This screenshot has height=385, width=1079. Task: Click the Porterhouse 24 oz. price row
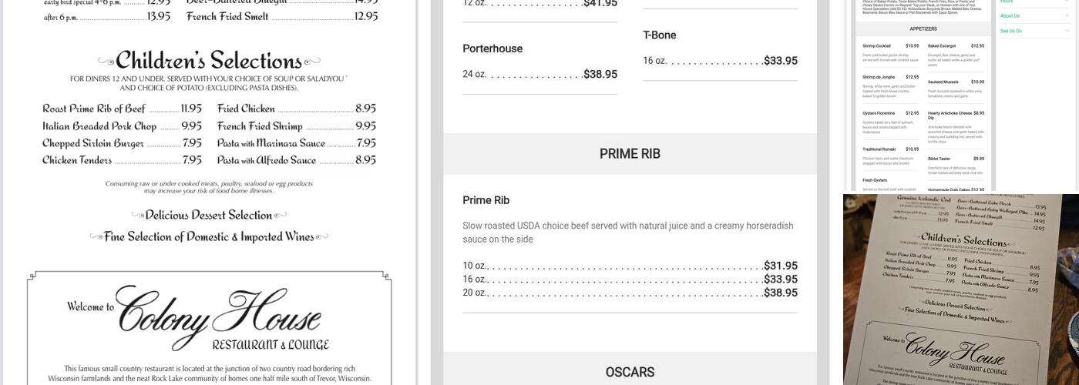click(x=539, y=75)
